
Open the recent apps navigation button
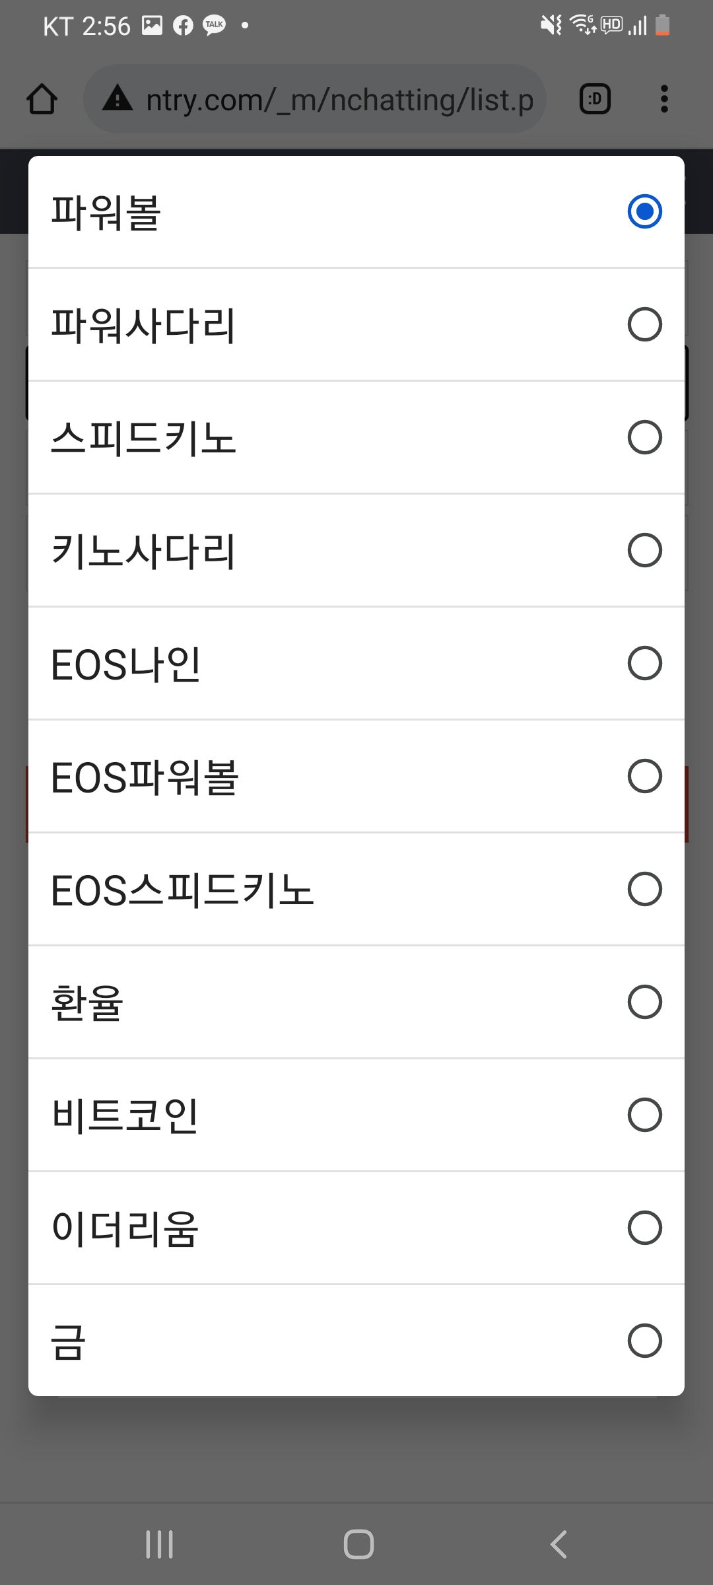pos(159,1544)
